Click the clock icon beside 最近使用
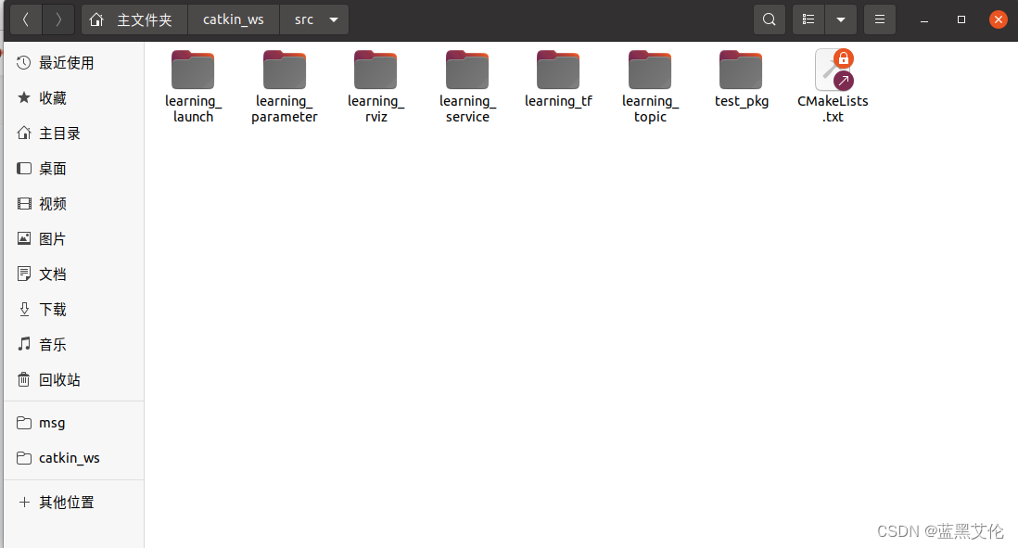The image size is (1018, 548). coord(24,63)
